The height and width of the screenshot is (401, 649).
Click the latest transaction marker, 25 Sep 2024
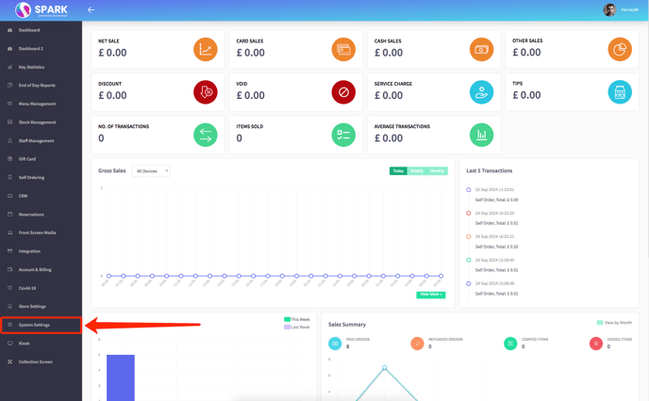pyautogui.click(x=469, y=190)
